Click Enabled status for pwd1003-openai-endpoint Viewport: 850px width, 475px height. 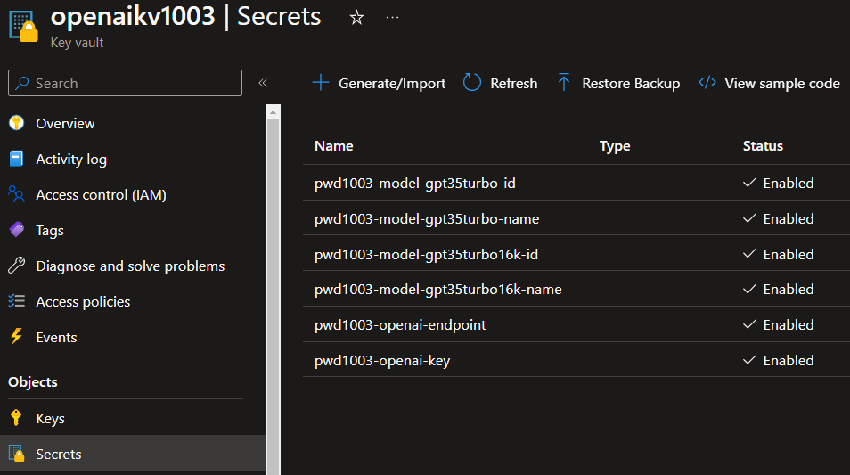click(x=789, y=324)
